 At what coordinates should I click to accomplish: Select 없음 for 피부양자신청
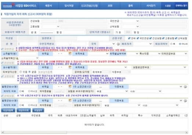click(x=29, y=72)
